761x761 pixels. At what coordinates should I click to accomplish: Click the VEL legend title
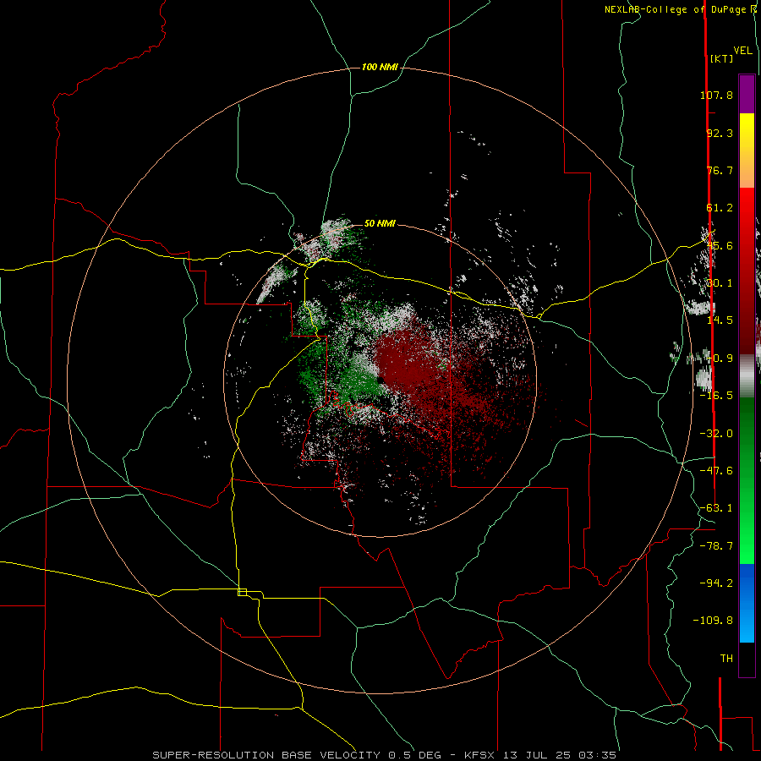(x=743, y=51)
